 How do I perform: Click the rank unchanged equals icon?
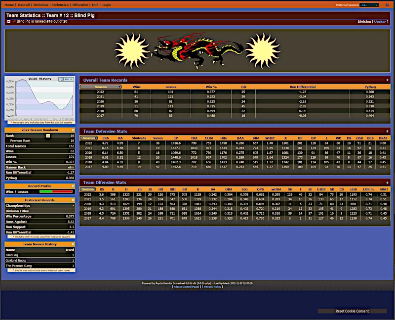click(48, 136)
